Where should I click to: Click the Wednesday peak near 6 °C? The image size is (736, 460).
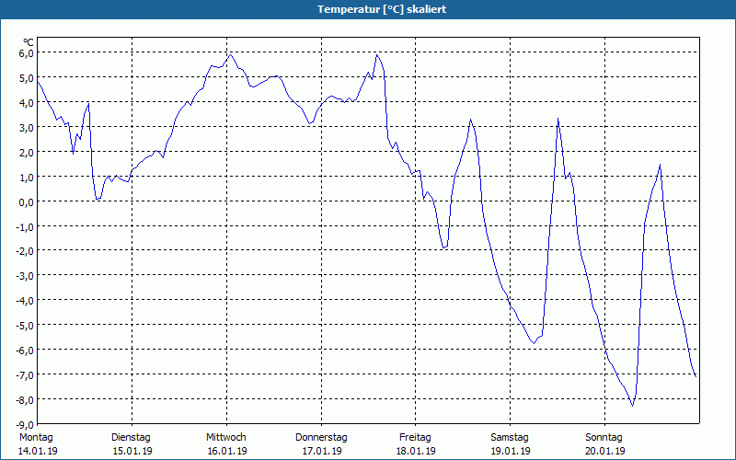tap(230, 55)
